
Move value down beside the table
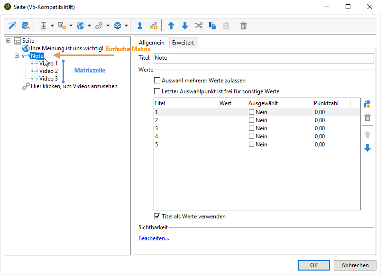(x=367, y=148)
